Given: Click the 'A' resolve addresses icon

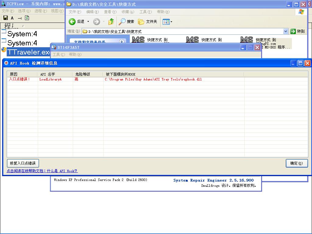Looking at the screenshot, I should 12,18.
